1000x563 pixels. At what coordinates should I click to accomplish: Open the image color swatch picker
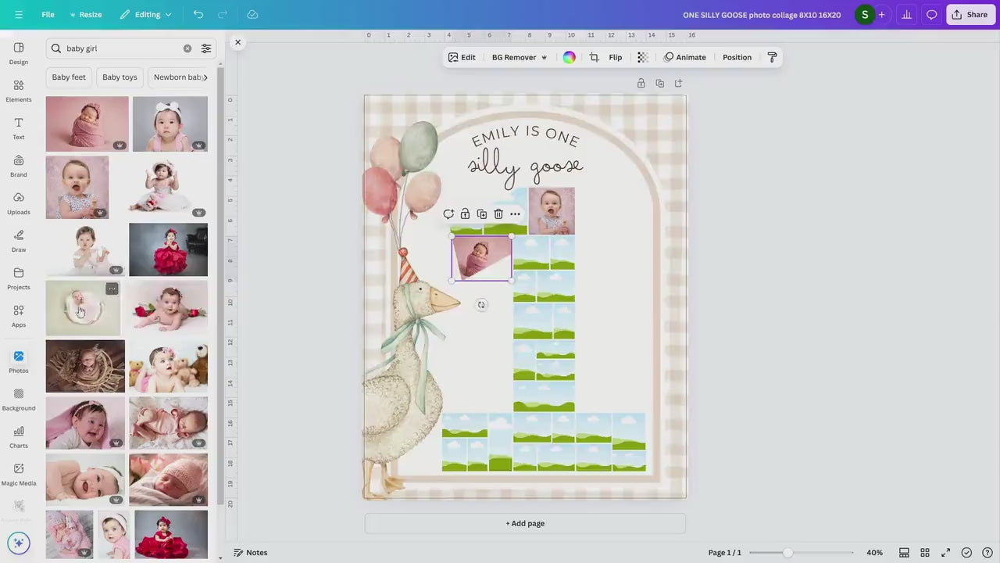tap(569, 57)
